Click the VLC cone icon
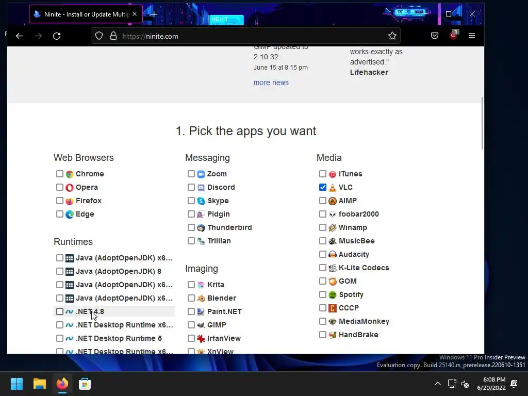Viewport: 528px width, 396px height. [x=333, y=188]
